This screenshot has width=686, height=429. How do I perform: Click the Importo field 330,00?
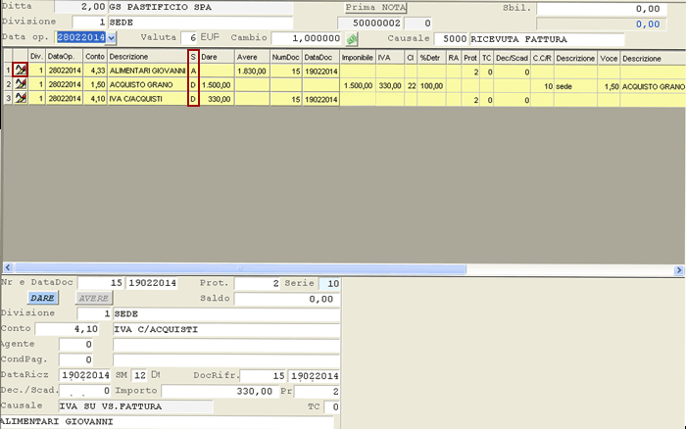[x=220, y=391]
